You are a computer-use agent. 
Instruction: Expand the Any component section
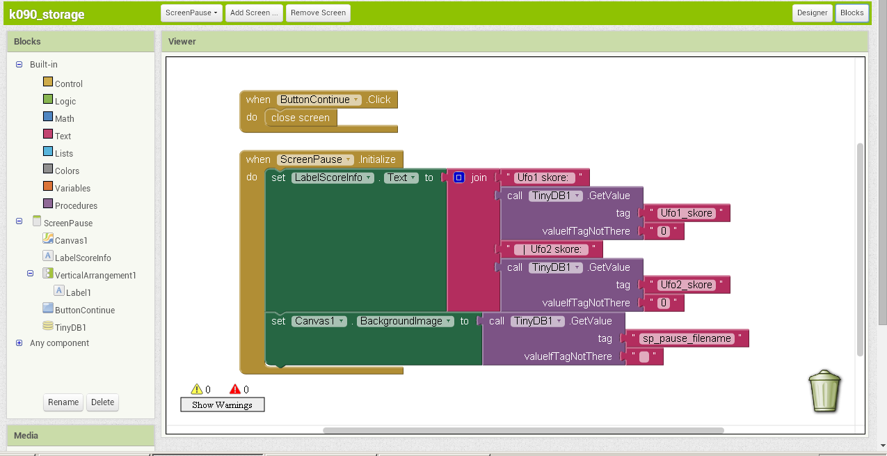click(x=19, y=343)
